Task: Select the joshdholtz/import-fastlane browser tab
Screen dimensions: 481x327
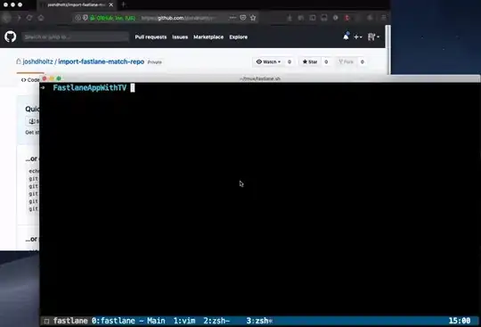Action: tap(76, 4)
